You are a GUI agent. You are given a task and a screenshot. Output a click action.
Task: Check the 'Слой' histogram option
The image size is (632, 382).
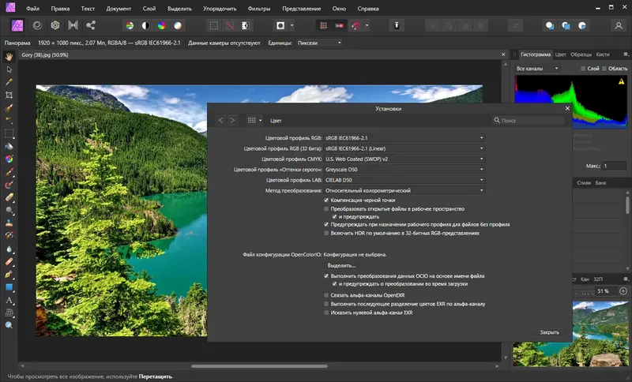point(583,69)
